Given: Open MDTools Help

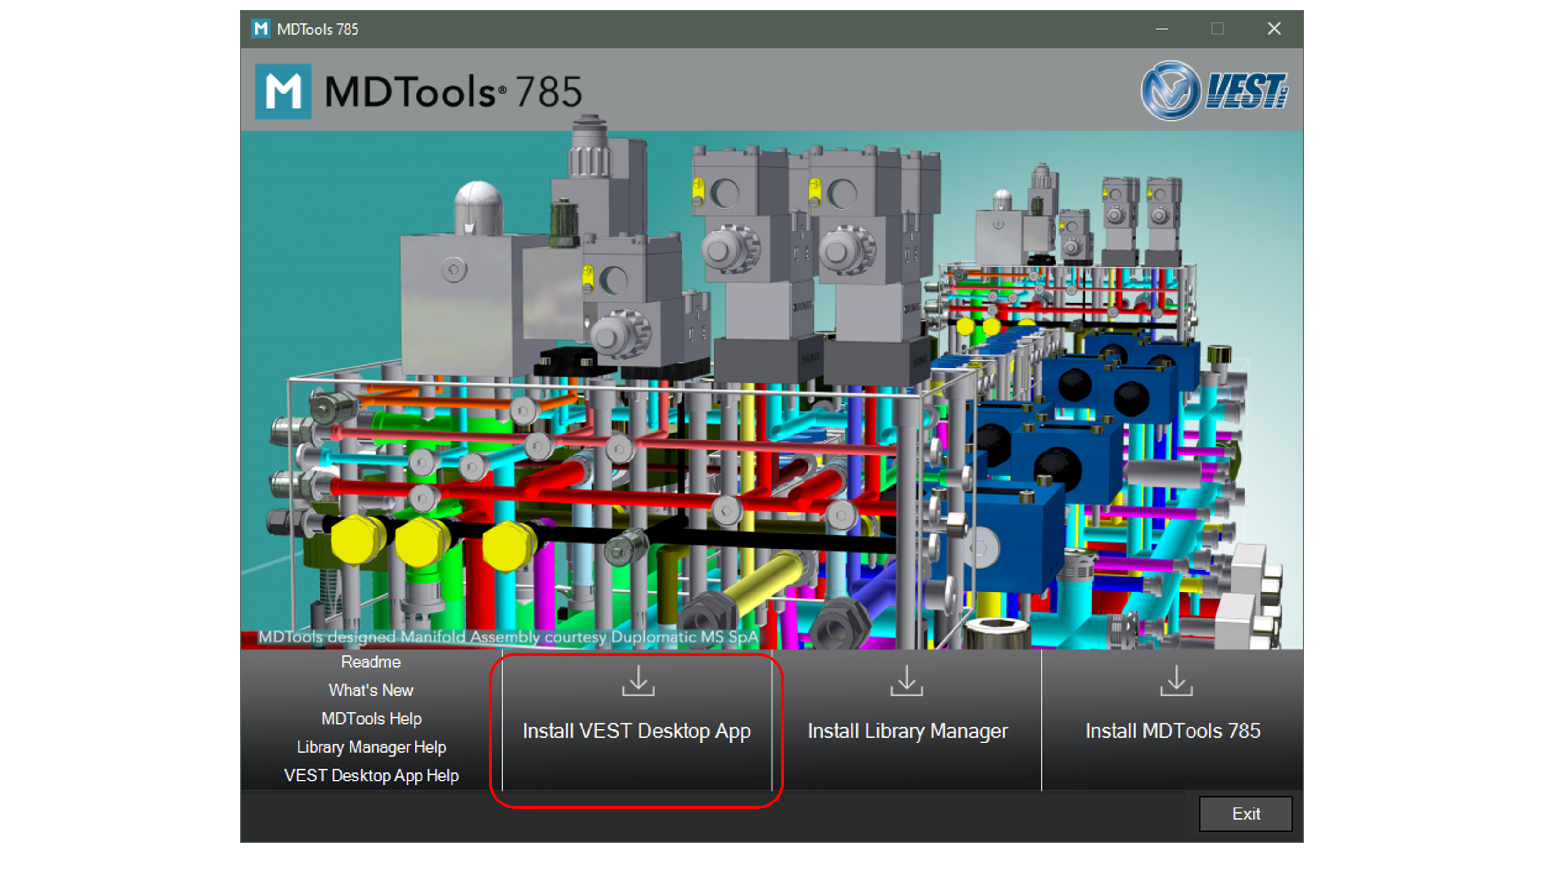Looking at the screenshot, I should [x=371, y=719].
